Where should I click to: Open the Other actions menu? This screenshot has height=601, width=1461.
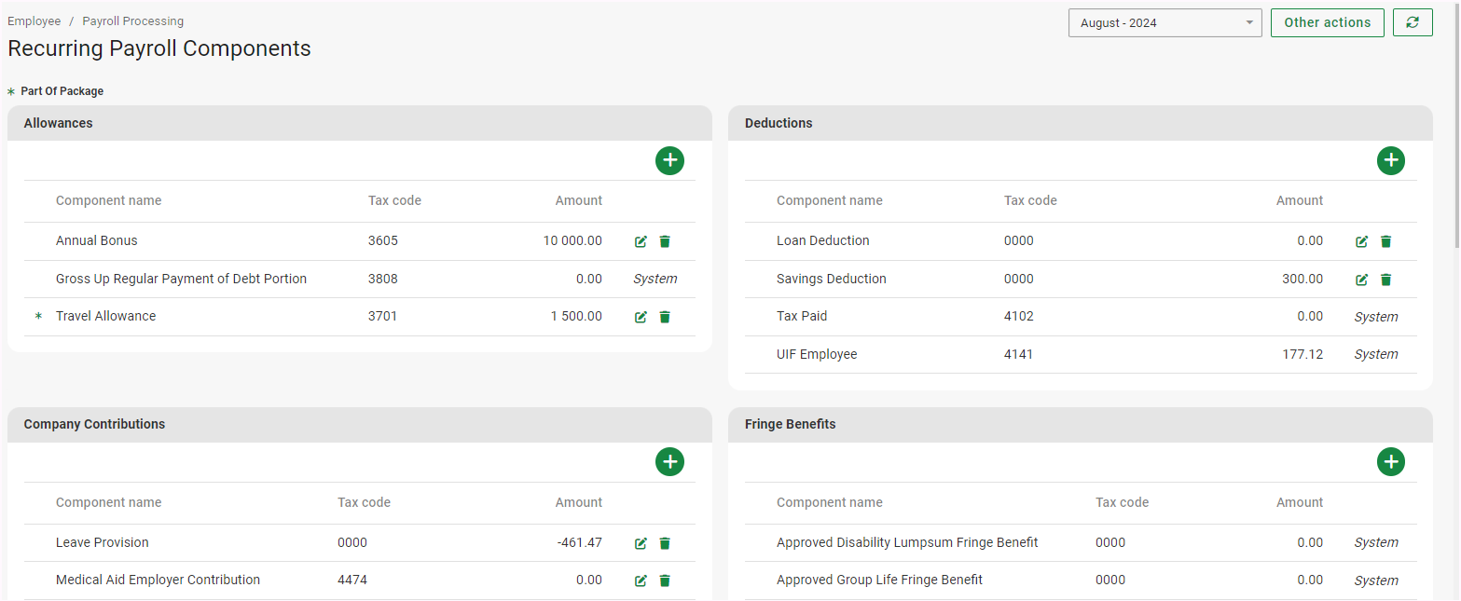pos(1327,22)
